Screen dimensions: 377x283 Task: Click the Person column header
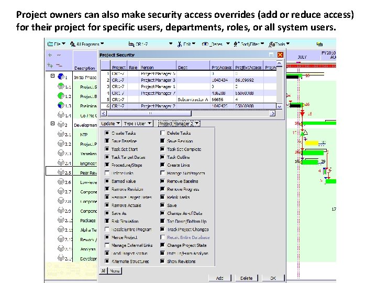[158, 66]
